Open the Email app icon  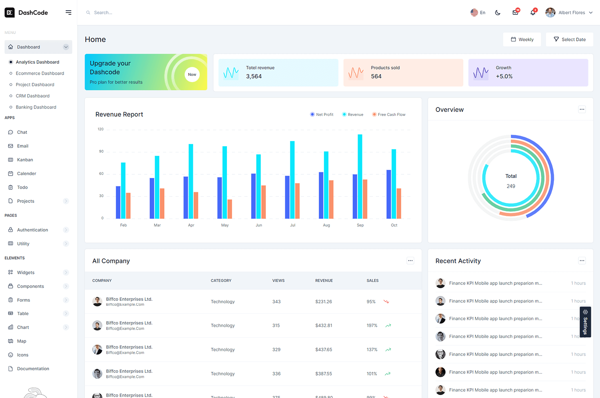tap(11, 146)
